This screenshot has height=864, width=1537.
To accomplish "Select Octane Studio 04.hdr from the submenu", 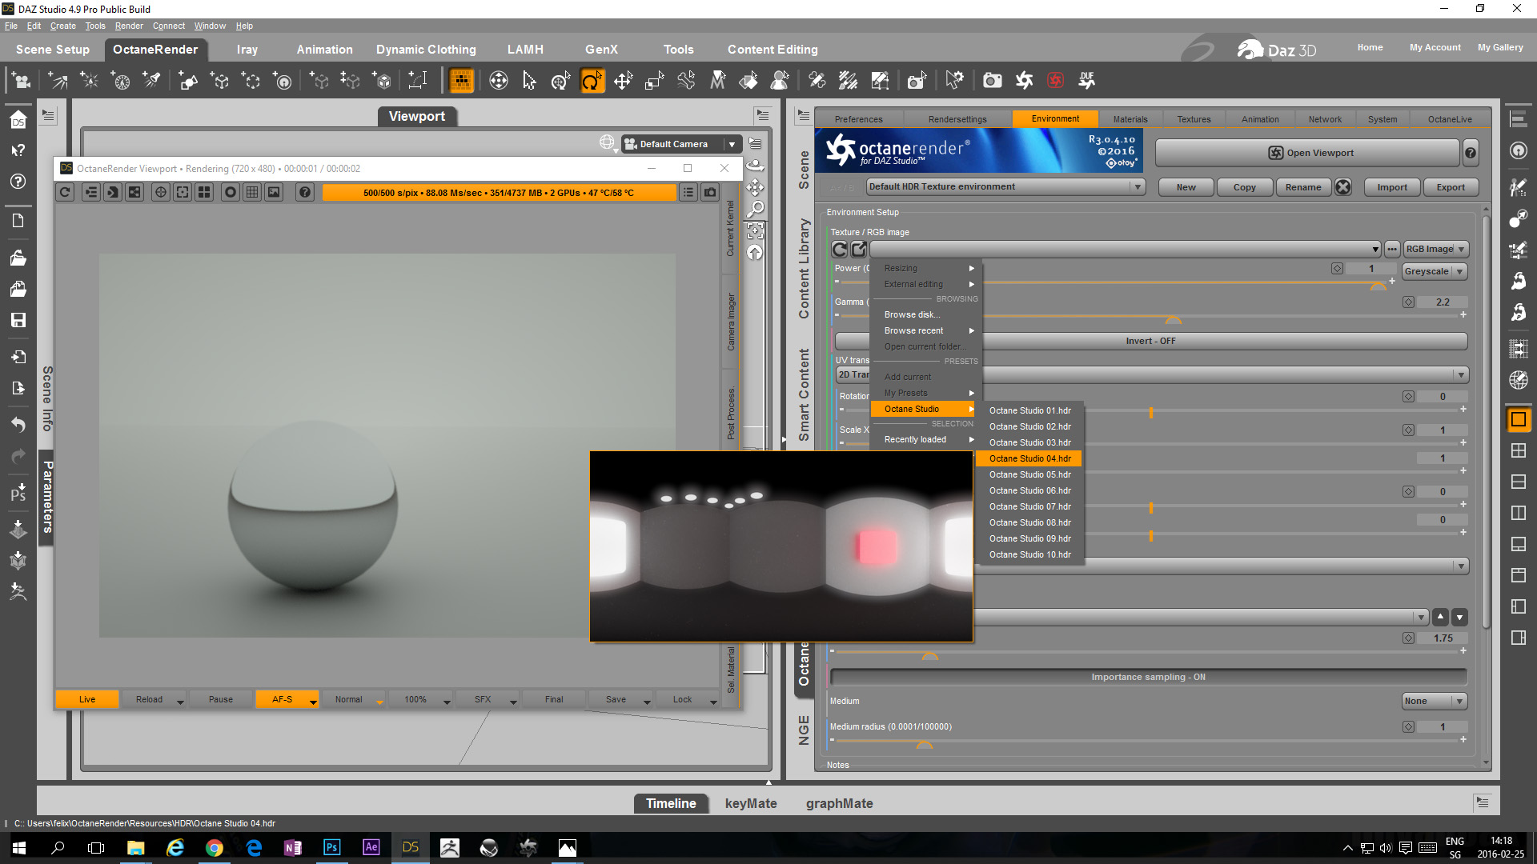I will tap(1029, 458).
